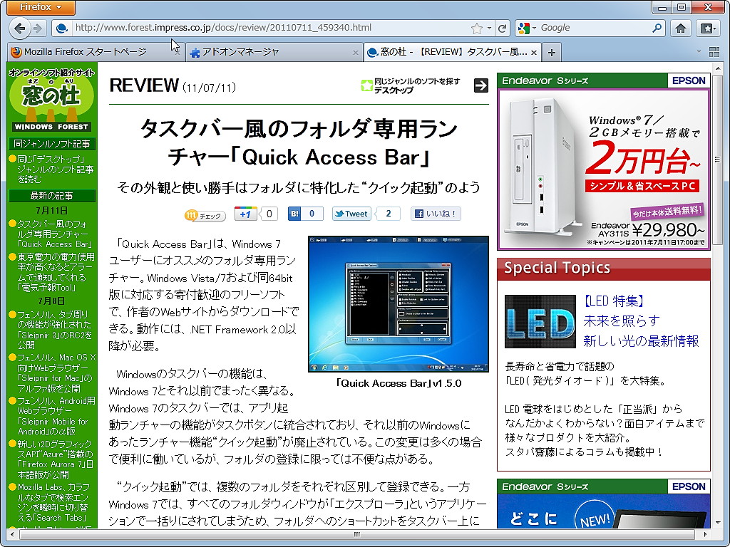Open 同じ「デスクトップ」ジャンルのソフト記事 link

click(55, 170)
